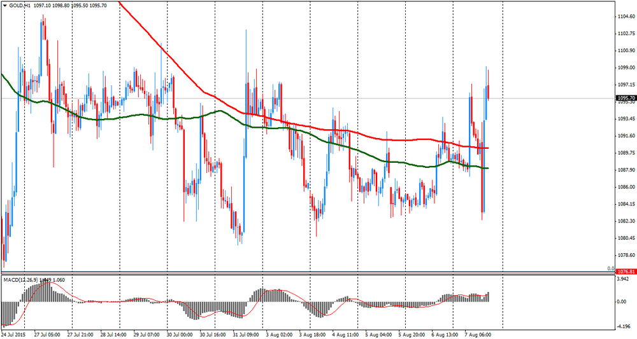Click the 1097.15 price scale label
This screenshot has height=339, width=637.
point(626,85)
